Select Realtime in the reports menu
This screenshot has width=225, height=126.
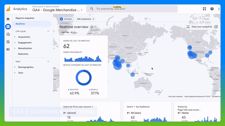click(x=32, y=24)
